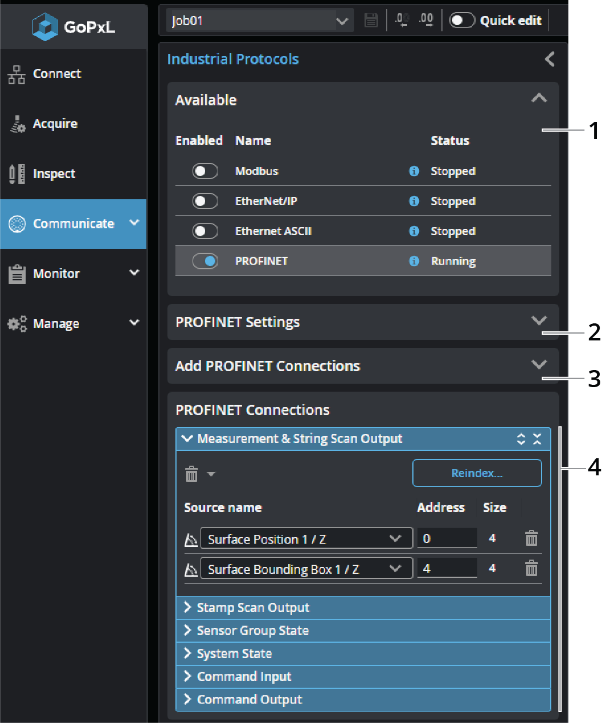Viewport: 602px width, 723px height.
Task: Open the Acquire page
Action: tap(55, 124)
